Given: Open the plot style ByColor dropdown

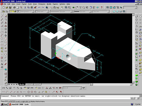Looking at the screenshot, I should 108,11.
